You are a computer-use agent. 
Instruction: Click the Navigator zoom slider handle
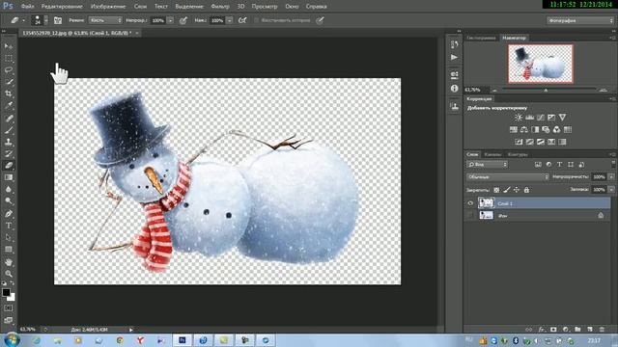coord(546,90)
